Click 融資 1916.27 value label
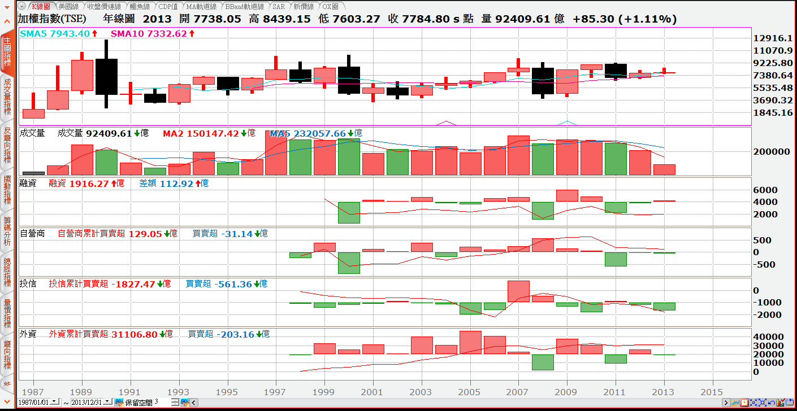Image resolution: width=797 pixels, height=411 pixels. 80,183
